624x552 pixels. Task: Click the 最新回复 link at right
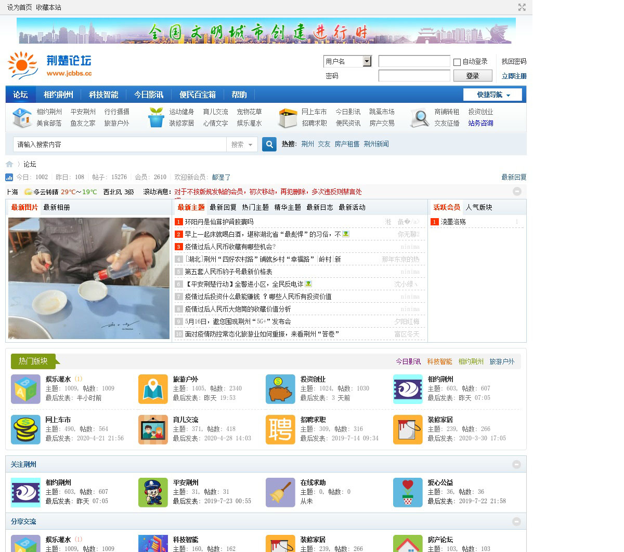[514, 177]
